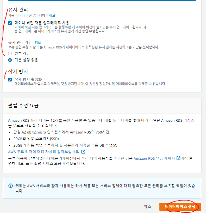Uncheck 마이너 버전 자동 업그레이드 사용 checkbox
Viewport: 206px width, 213px height.
(10, 23)
